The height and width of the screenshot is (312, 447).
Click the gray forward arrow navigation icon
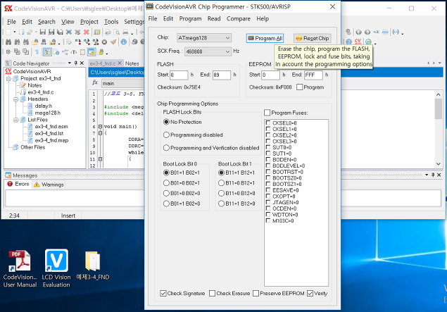coord(367,32)
